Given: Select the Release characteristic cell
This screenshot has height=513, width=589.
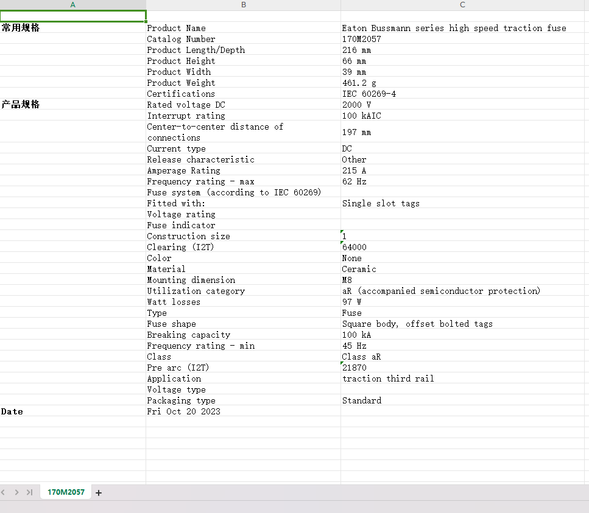Looking at the screenshot, I should pos(244,159).
